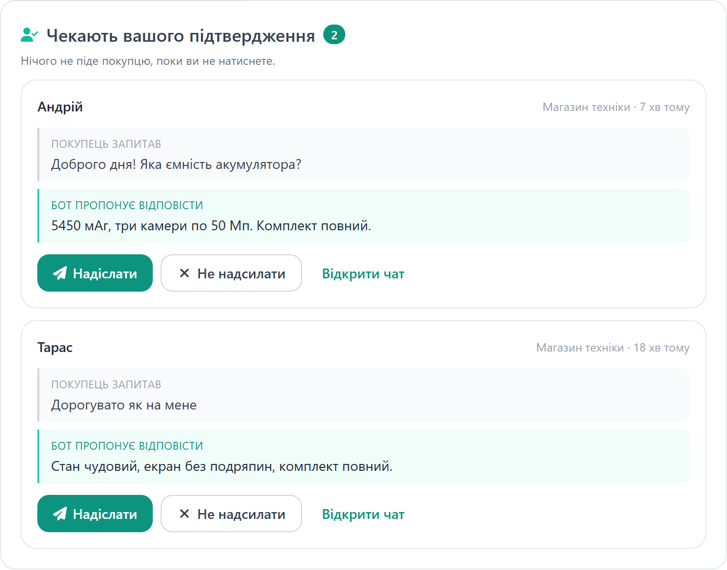Viewport: 727px width, 570px height.
Task: Click 'ПОКУПЕЦЬ ЗАПИТАВ' label in Андрій card
Action: (x=106, y=144)
